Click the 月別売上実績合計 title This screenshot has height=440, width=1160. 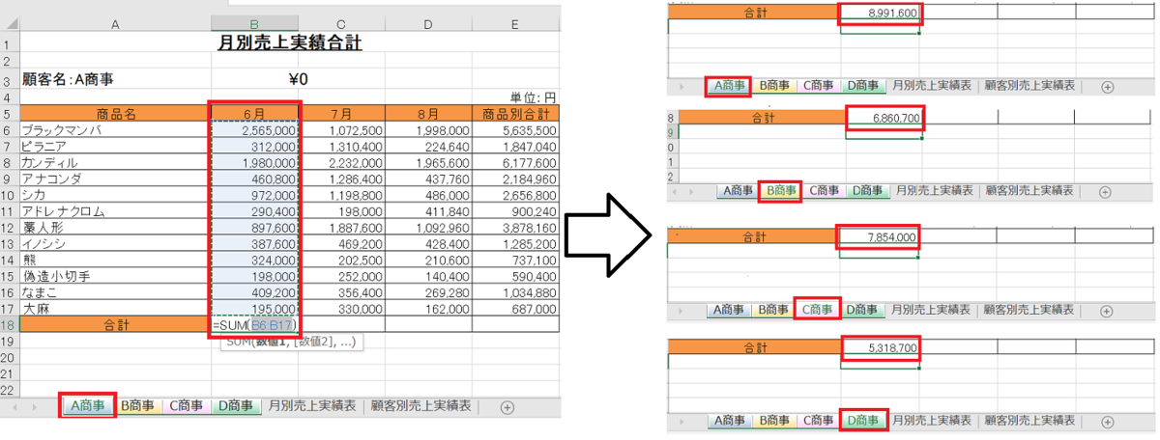290,43
